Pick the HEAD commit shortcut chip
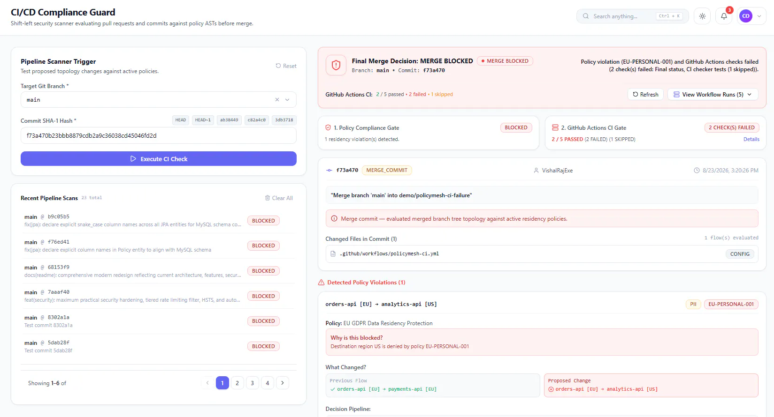Screen dimensions: 774x417 [x=181, y=120]
